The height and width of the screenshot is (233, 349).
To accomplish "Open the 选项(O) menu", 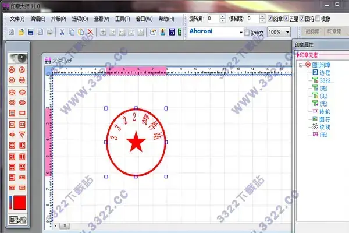I will click(80, 19).
